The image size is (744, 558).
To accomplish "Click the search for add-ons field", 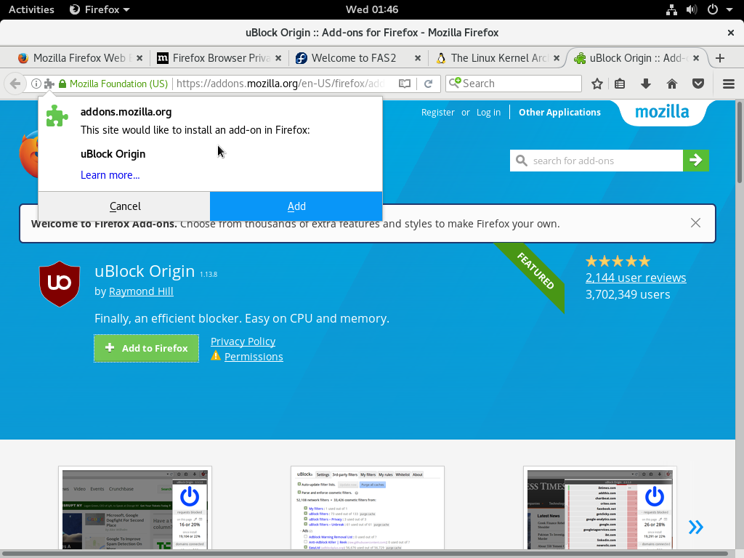I will pyautogui.click(x=597, y=161).
